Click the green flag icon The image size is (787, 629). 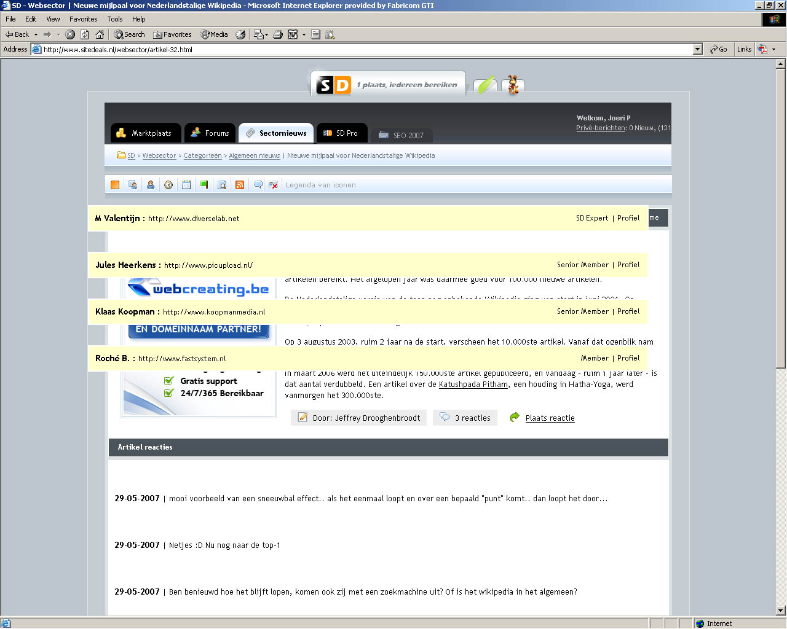[x=204, y=184]
